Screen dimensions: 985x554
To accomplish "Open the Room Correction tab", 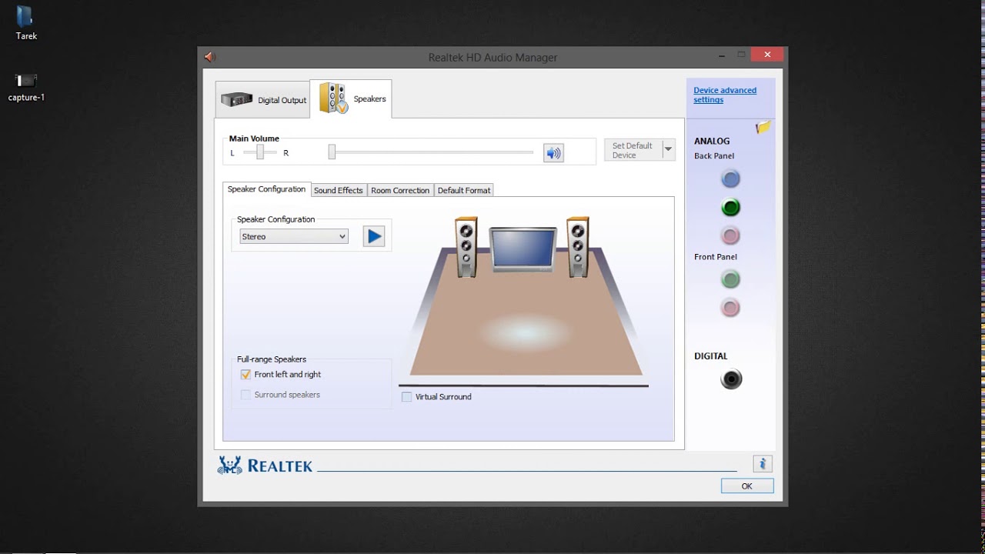I will click(400, 190).
